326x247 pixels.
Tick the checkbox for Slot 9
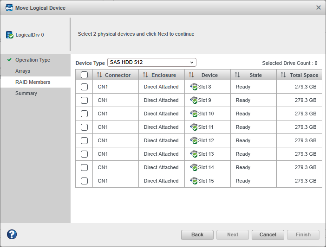pos(84,100)
